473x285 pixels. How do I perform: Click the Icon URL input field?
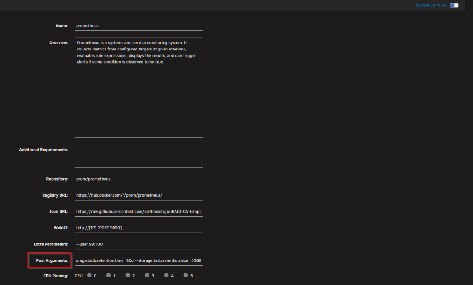(139, 211)
